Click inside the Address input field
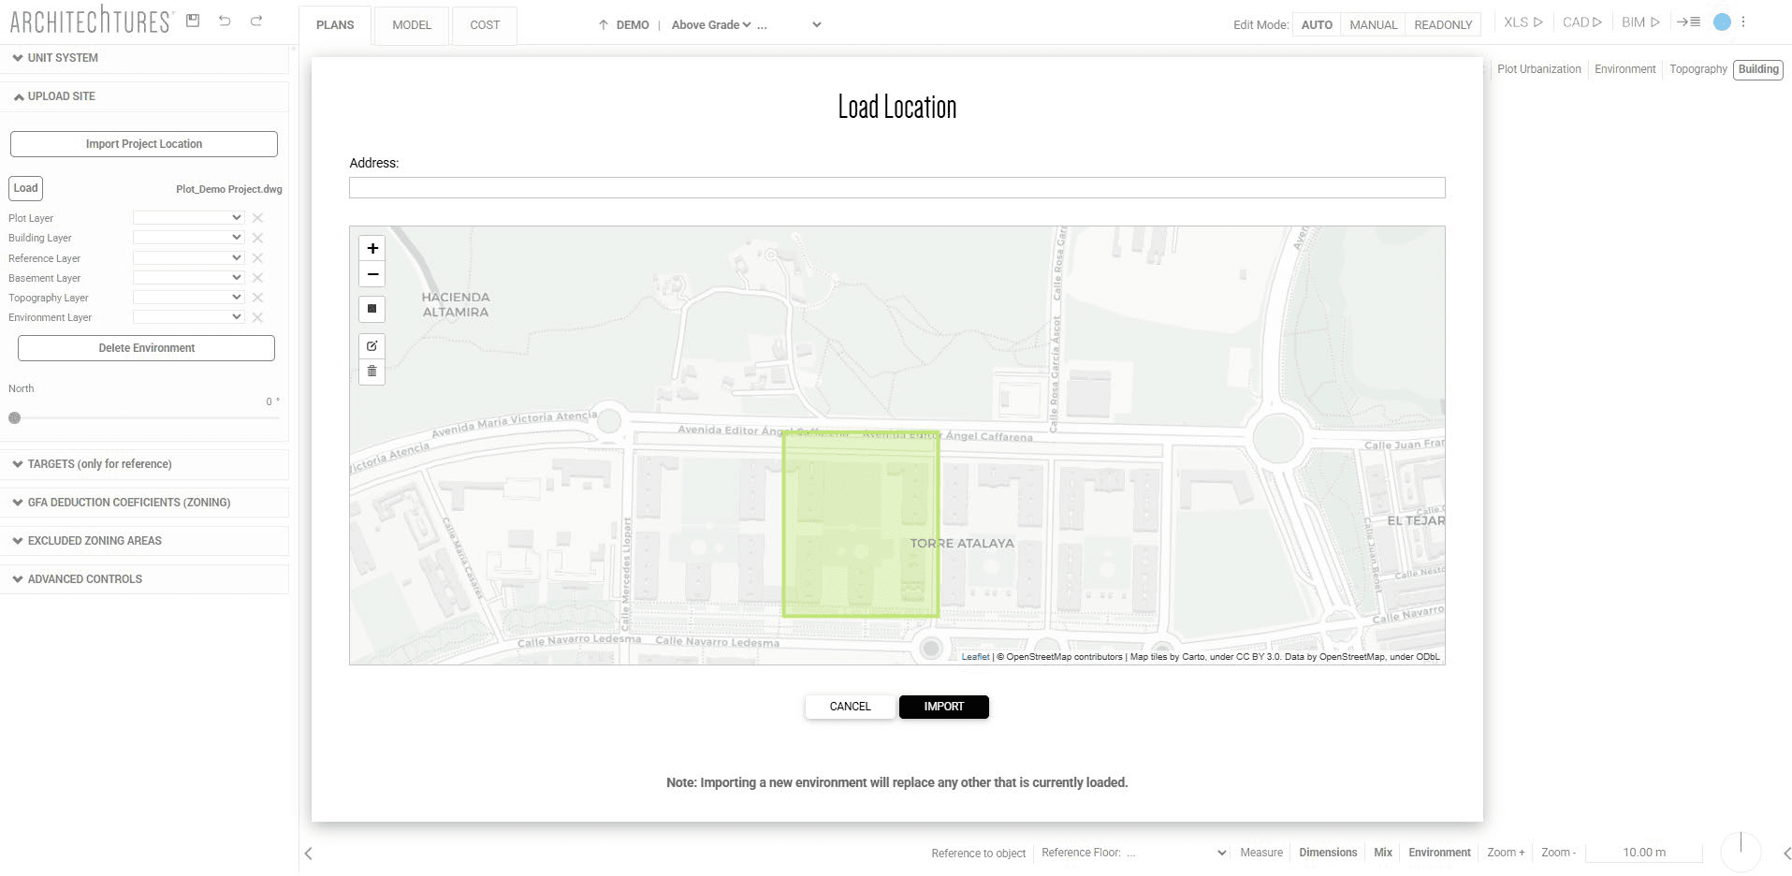This screenshot has width=1792, height=876. tap(896, 187)
